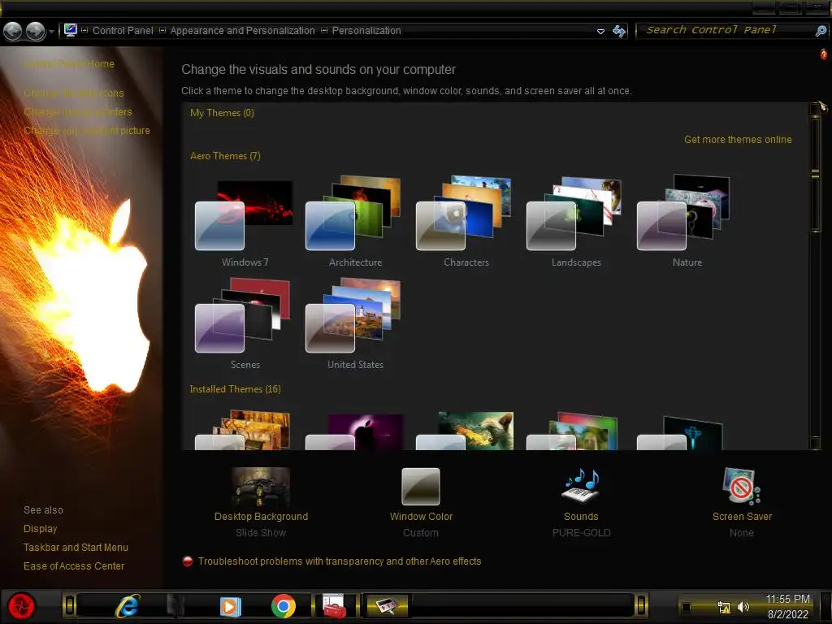Click the My Themes (0) header
Viewport: 832px width, 624px height.
coord(222,113)
